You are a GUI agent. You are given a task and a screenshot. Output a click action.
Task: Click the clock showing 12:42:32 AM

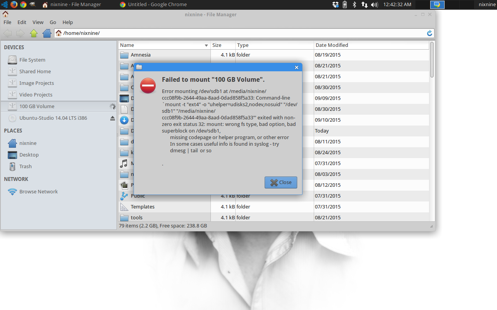pos(397,5)
